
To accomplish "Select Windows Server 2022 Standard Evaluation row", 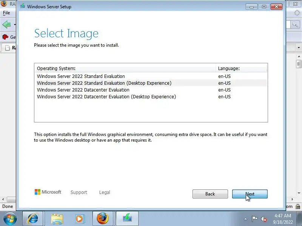I will pyautogui.click(x=151, y=76).
